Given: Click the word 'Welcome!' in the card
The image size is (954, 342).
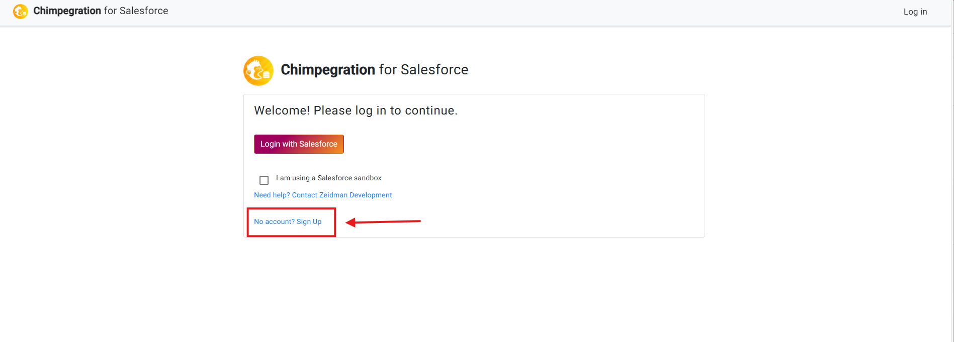Looking at the screenshot, I should pyautogui.click(x=282, y=110).
